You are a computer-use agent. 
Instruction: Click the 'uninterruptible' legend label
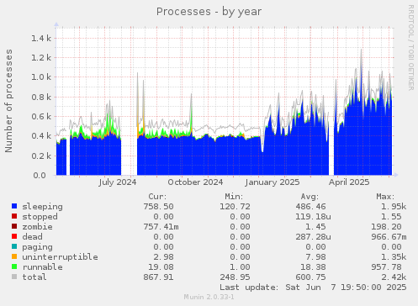point(61,257)
